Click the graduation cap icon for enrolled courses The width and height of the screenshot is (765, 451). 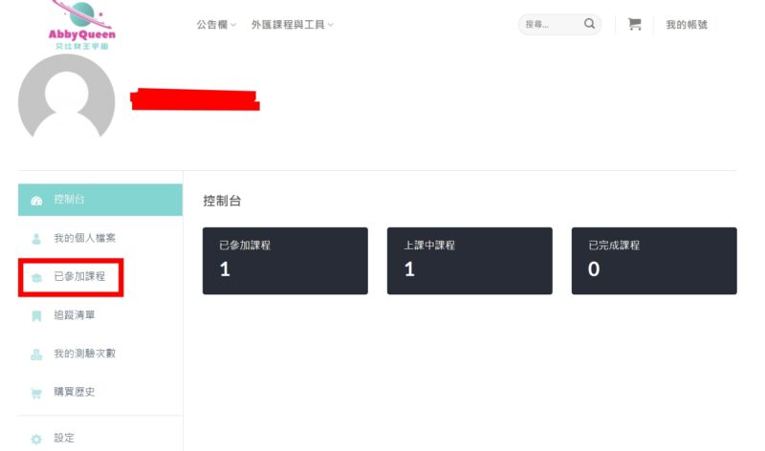click(x=36, y=277)
